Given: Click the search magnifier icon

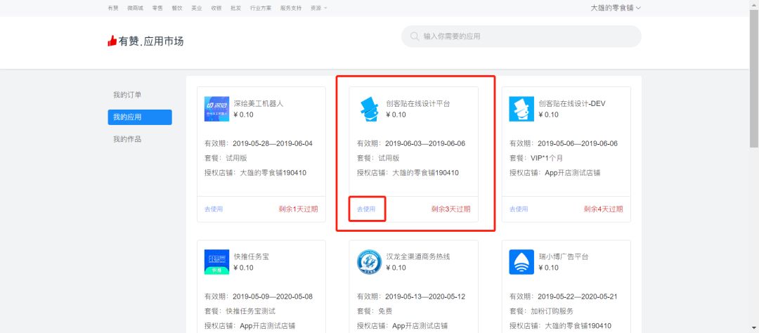Looking at the screenshot, I should coord(415,37).
